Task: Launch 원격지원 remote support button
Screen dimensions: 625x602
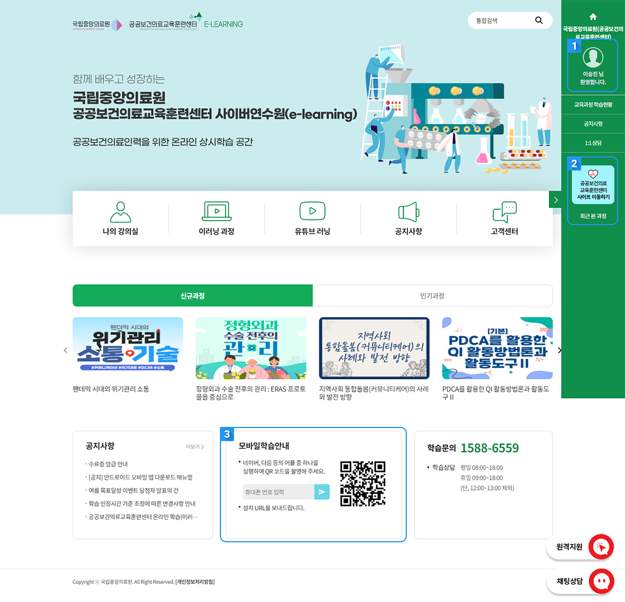Action: [x=601, y=547]
